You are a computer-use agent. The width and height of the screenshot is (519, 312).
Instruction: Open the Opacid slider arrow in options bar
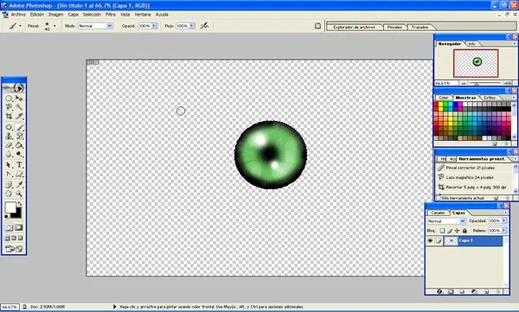click(154, 26)
